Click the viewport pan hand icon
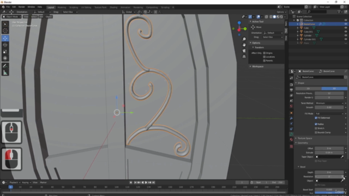This screenshot has height=196, width=349. [244, 45]
